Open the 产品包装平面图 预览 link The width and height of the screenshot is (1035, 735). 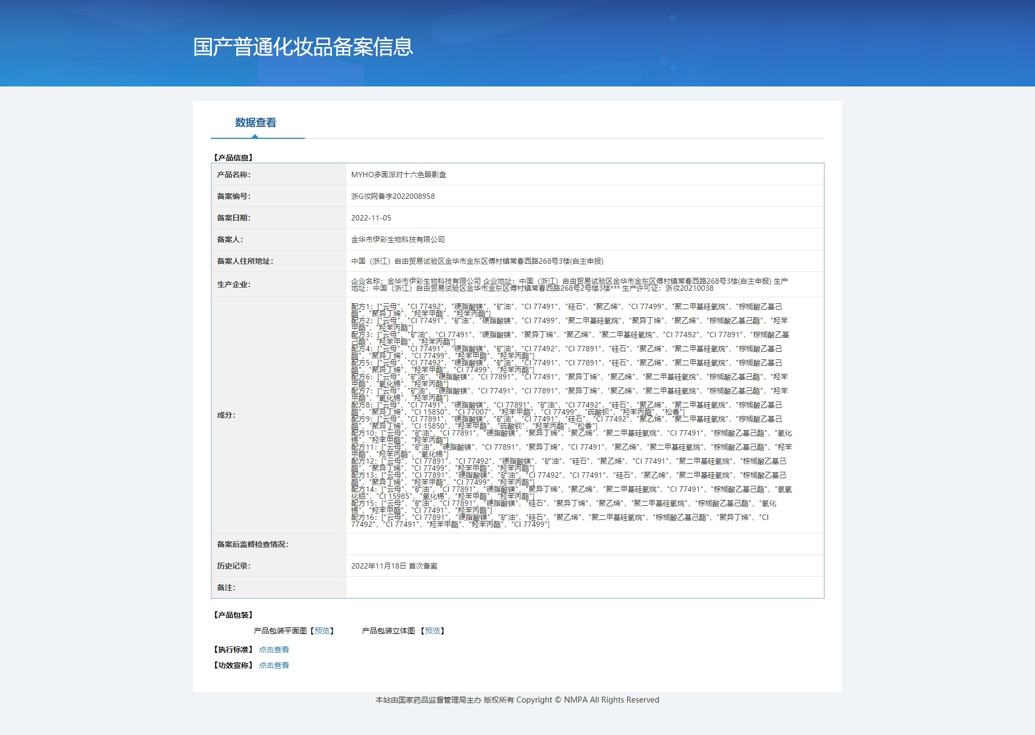point(322,631)
